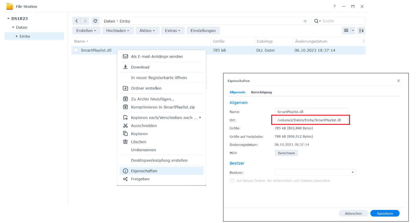Click the refresh folder icon

tap(95, 21)
